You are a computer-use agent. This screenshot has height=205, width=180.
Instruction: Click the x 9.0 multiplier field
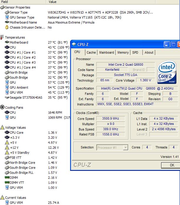[x=110, y=124]
